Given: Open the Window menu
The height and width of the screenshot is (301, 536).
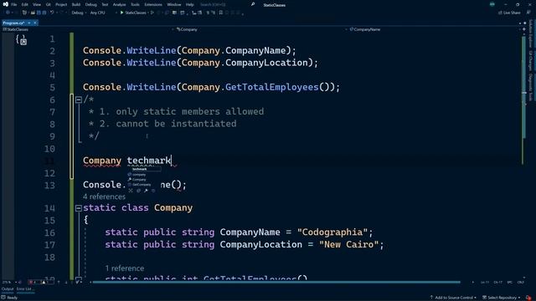Looking at the screenshot, I should [x=174, y=5].
